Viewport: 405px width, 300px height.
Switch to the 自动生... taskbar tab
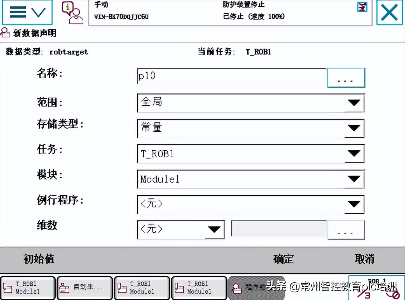pos(85,288)
